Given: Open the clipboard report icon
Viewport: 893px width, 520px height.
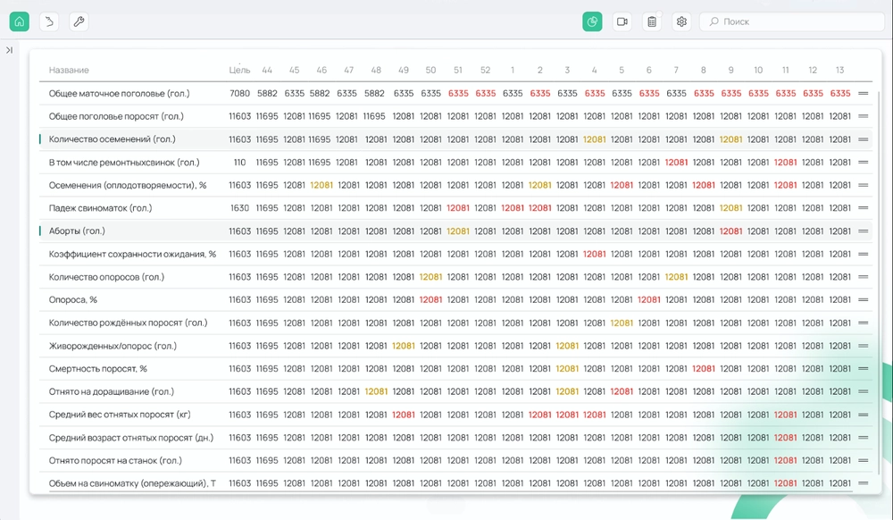Looking at the screenshot, I should (652, 21).
